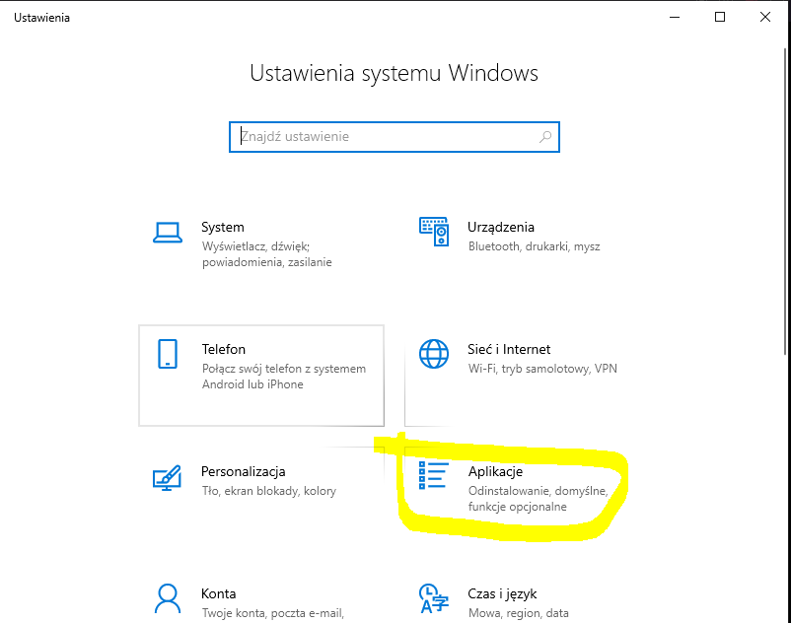Open Urządzenia settings title
The height and width of the screenshot is (623, 791).
click(x=501, y=228)
